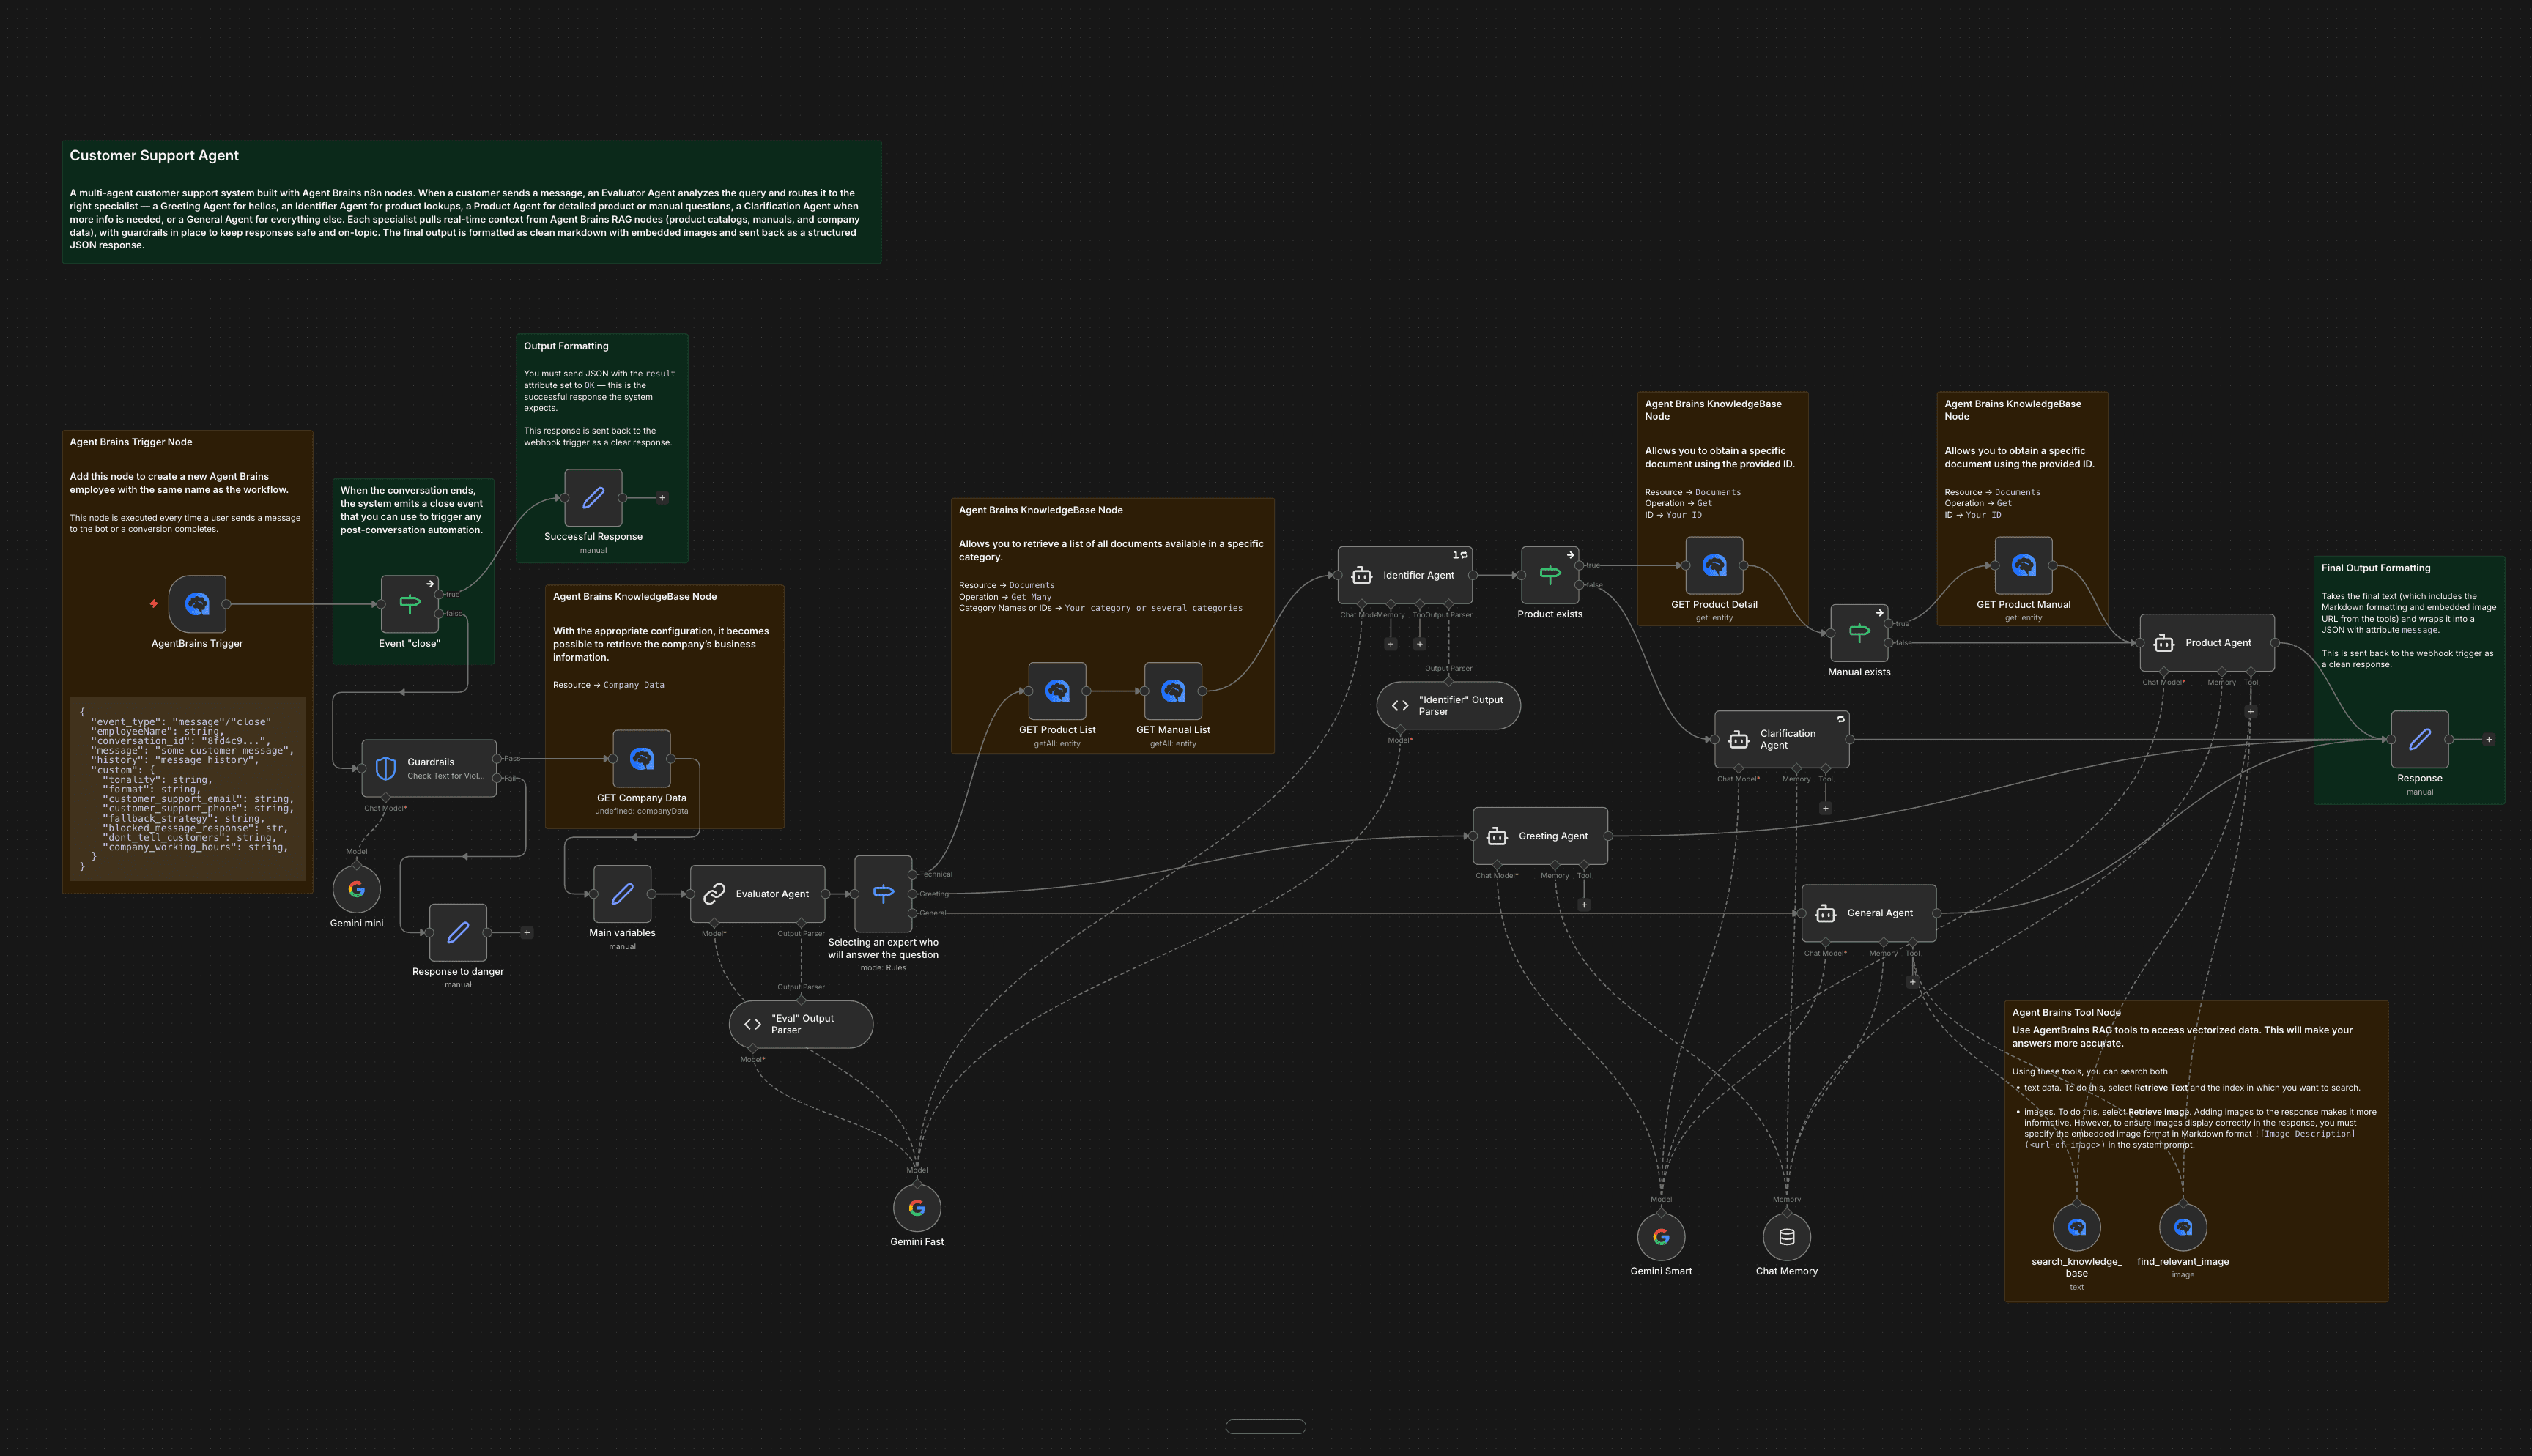This screenshot has width=2532, height=1456.
Task: Click the Gemini mini model icon
Action: 356,888
